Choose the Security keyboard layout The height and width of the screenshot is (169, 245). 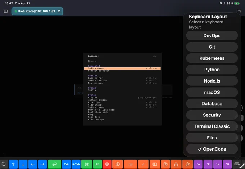tap(212, 115)
